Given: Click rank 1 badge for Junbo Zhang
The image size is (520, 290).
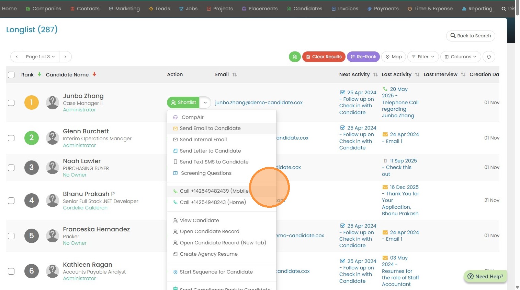Looking at the screenshot, I should pyautogui.click(x=32, y=102).
